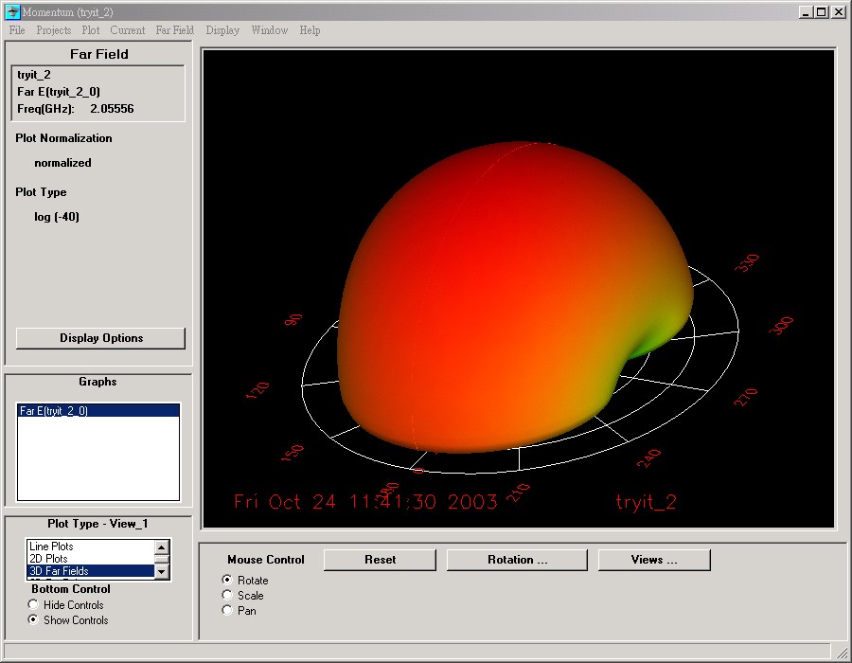Click the tryit_2 label in plot footer

646,502
